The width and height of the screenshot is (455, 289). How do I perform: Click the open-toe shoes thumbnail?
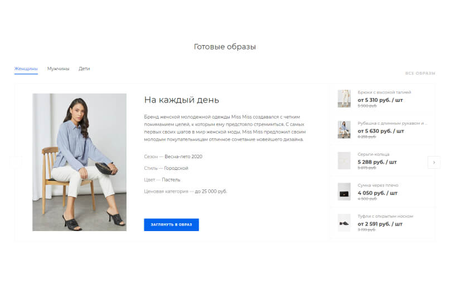(344, 223)
